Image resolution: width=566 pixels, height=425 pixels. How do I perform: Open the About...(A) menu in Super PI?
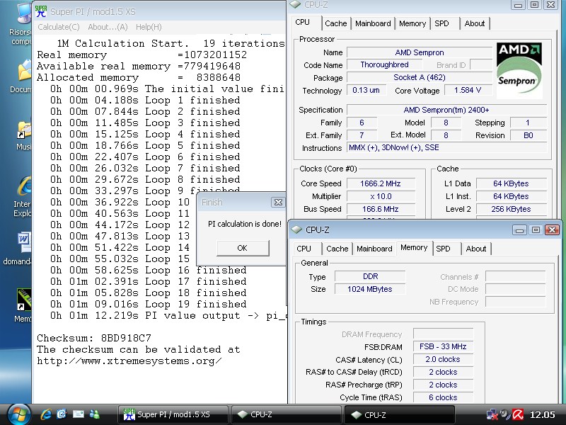(x=108, y=27)
